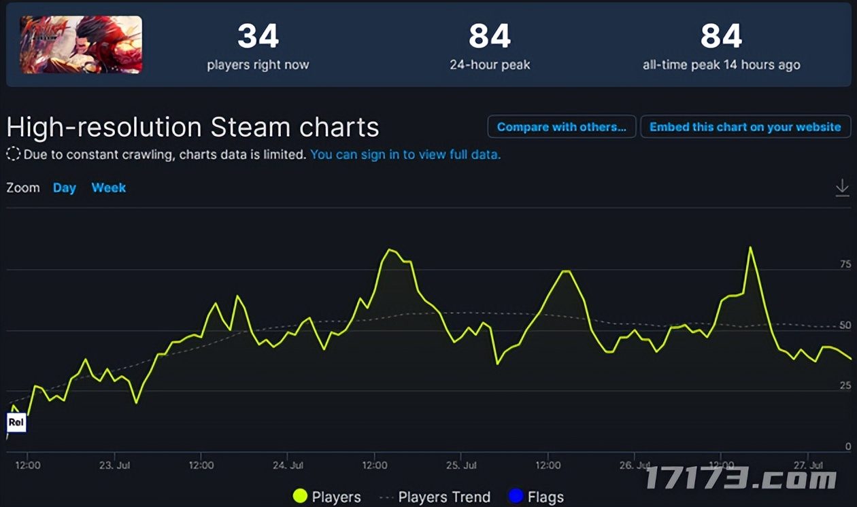Click the yellow-green Players legend dot
Image resolution: width=857 pixels, height=507 pixels.
[300, 497]
